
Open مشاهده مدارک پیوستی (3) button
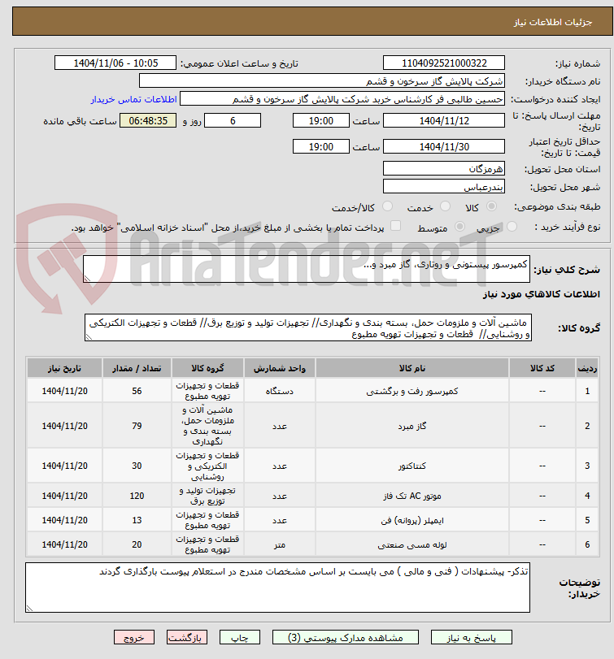[346, 638]
